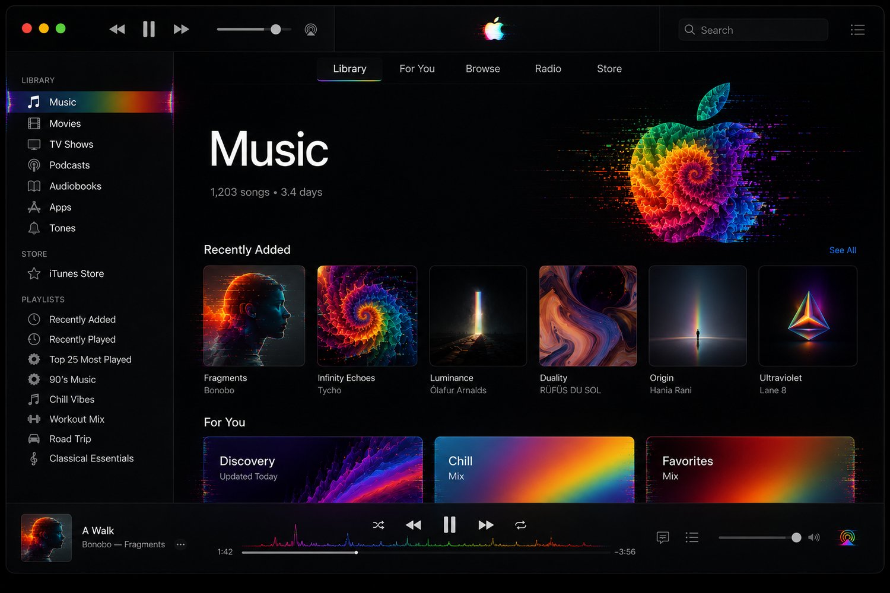Click the remaining time "-3:56"
Viewport: 890px width, 593px height.
625,552
